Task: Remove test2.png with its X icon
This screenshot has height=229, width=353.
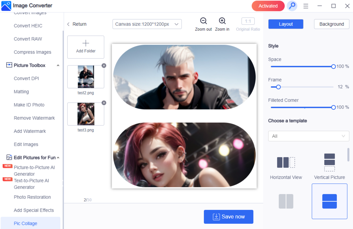Action: 104,66
